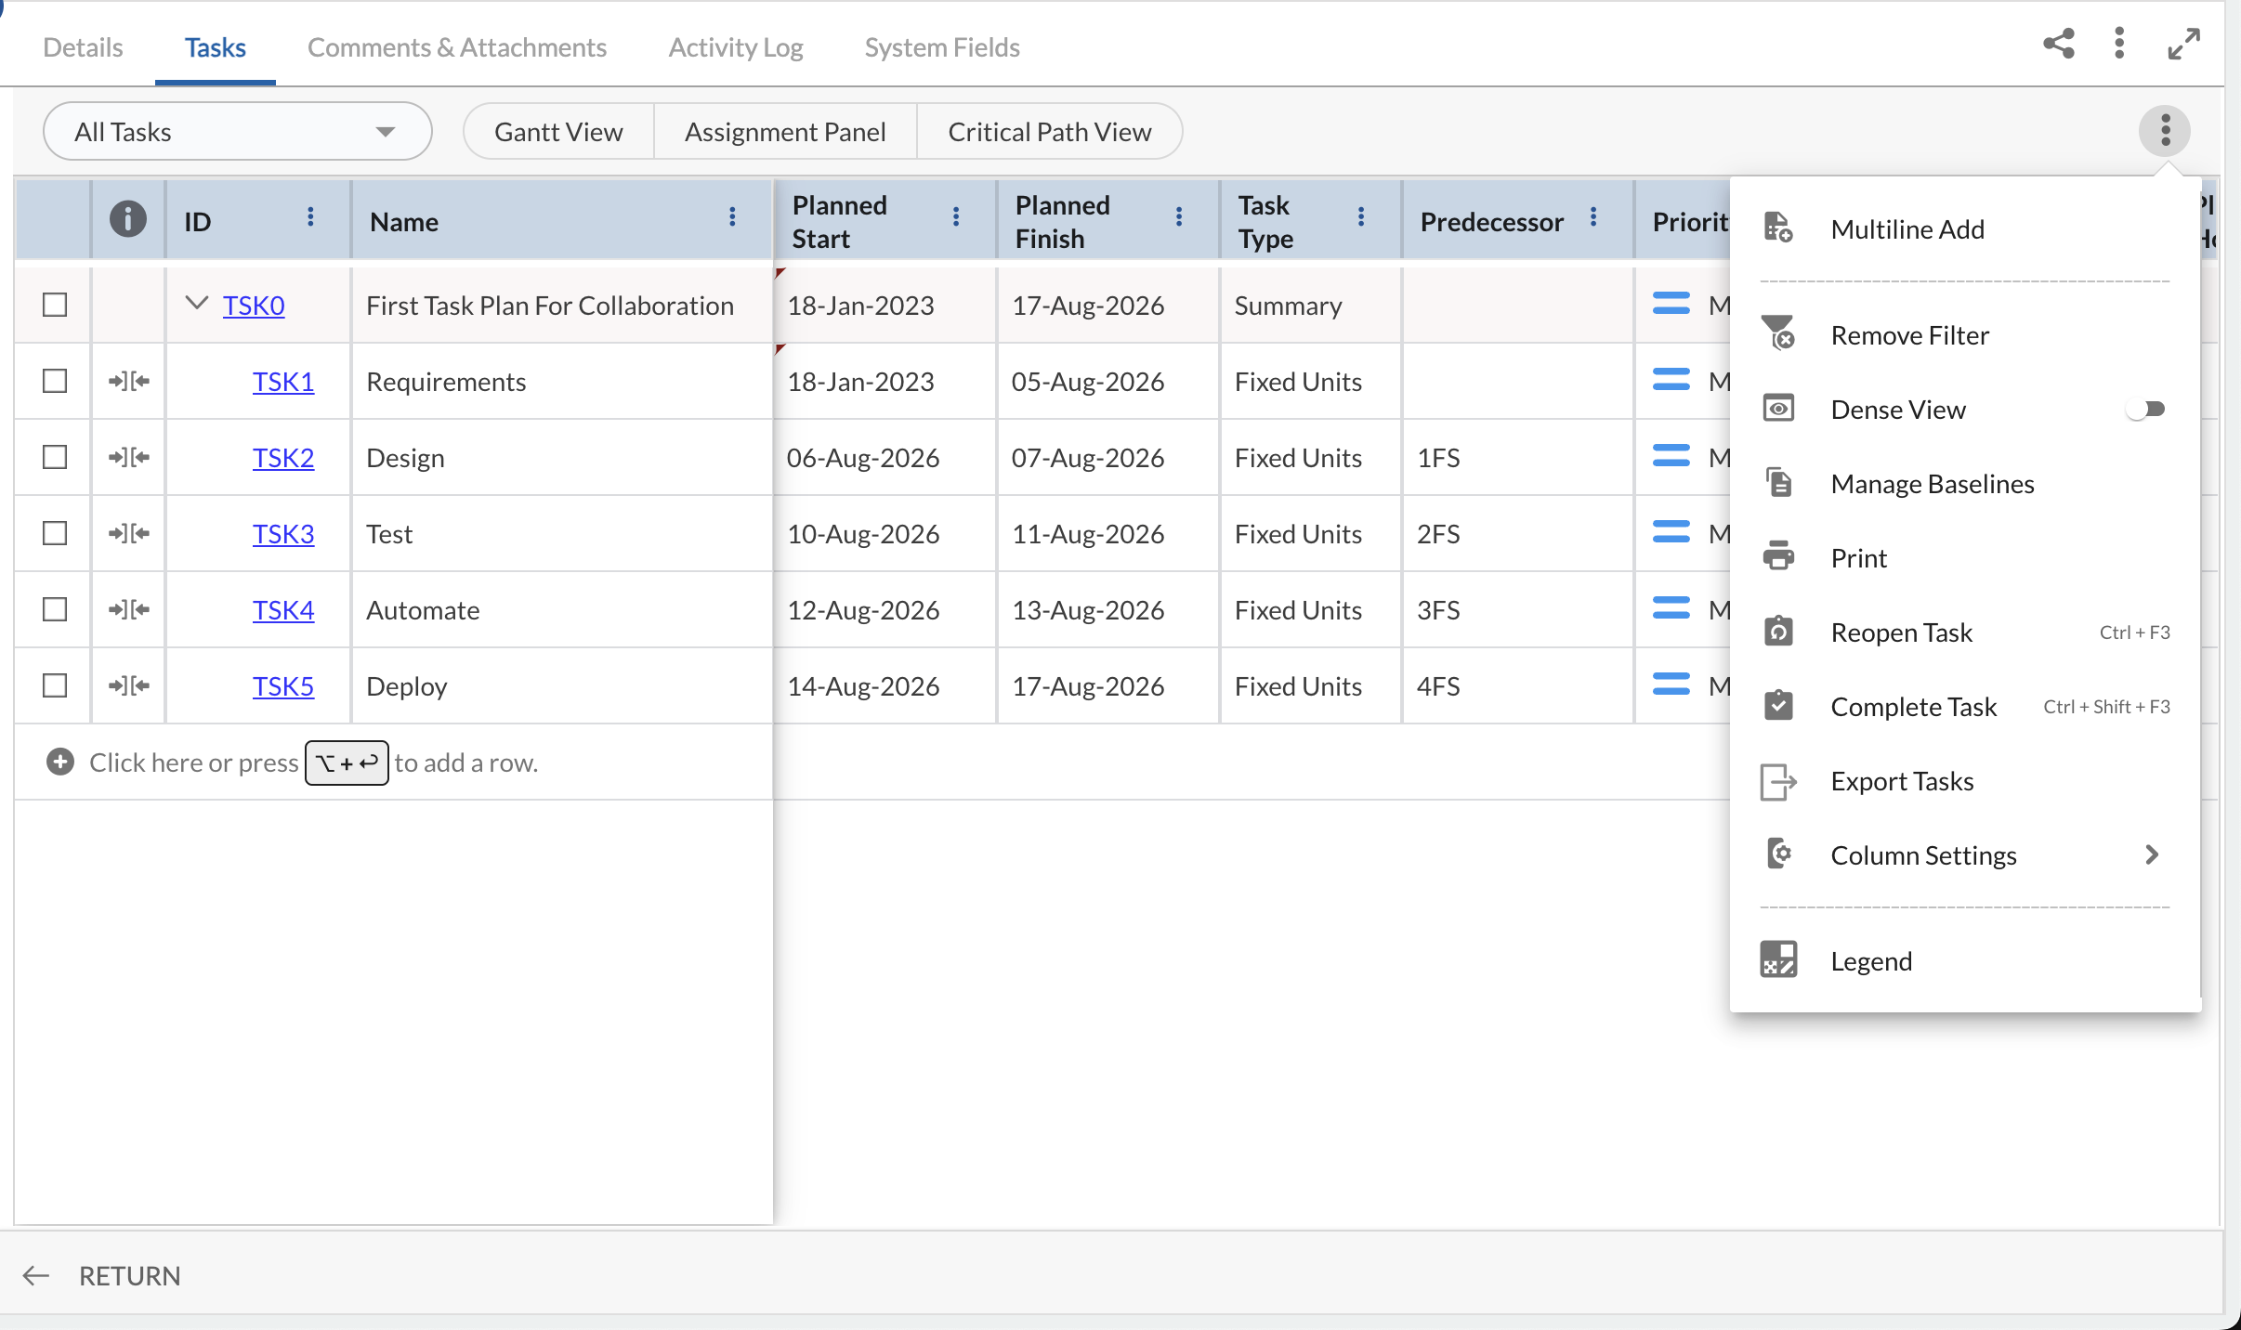
Task: Click the Legend icon
Action: 1778,960
